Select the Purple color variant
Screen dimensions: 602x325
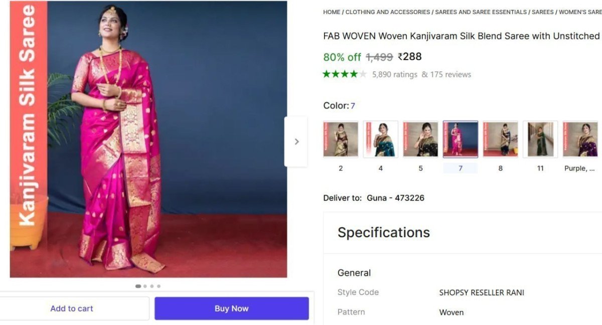[580, 139]
